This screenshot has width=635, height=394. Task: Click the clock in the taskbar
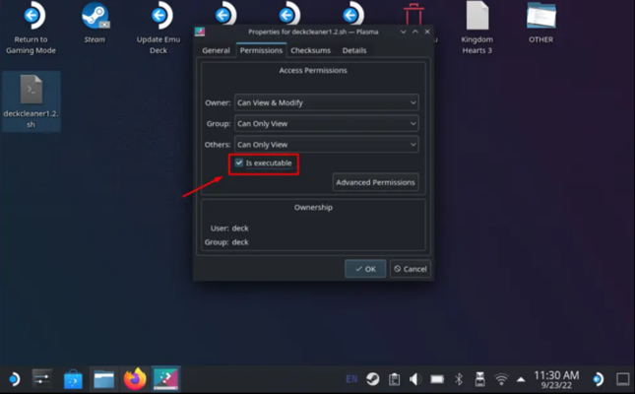[555, 378]
